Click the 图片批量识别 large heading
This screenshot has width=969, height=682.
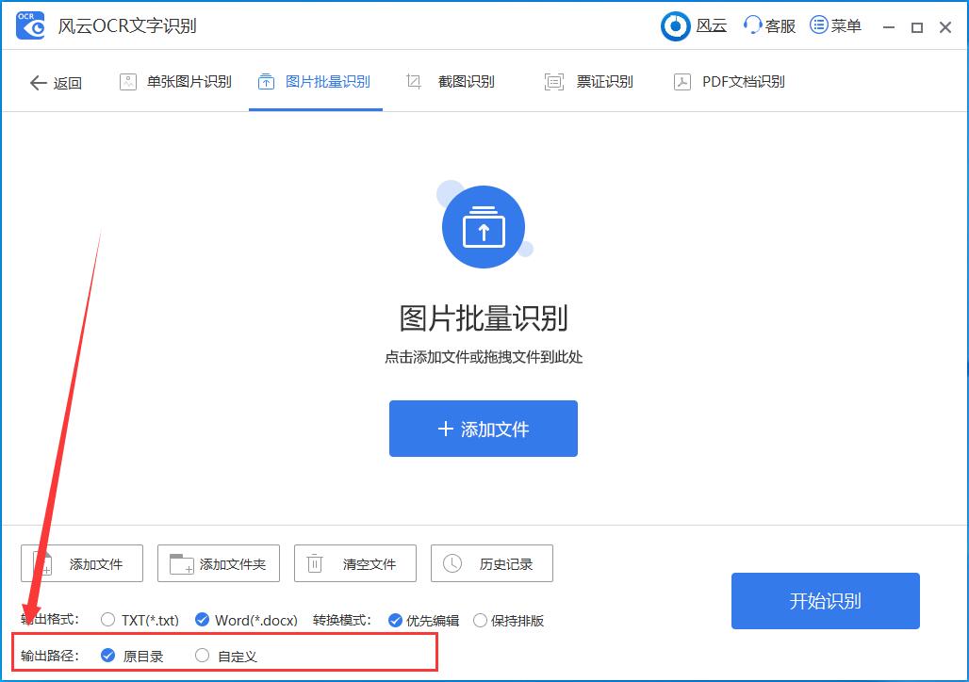coord(484,318)
